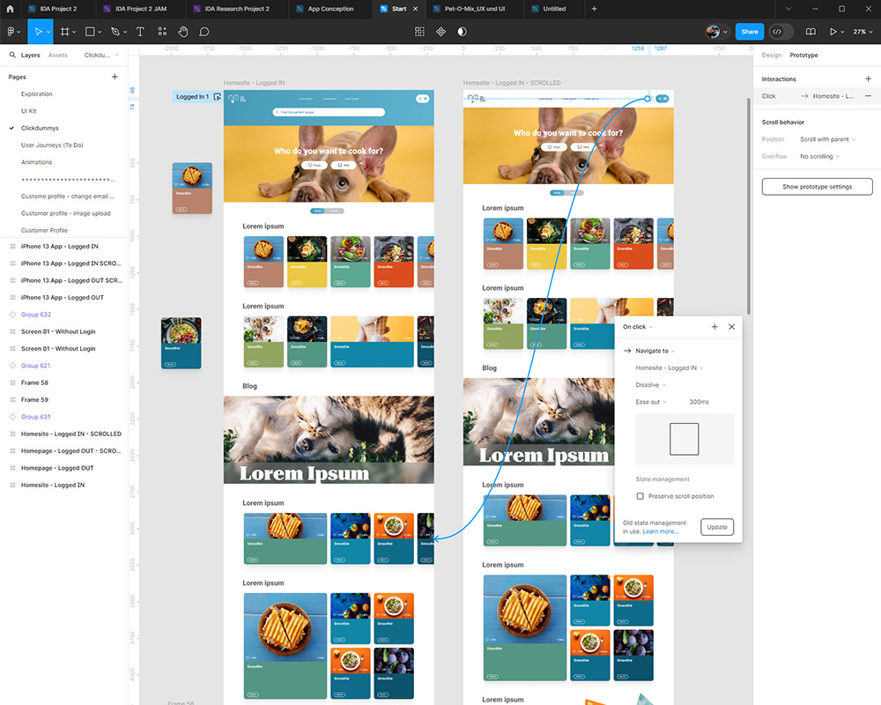The height and width of the screenshot is (705, 881).
Task: Switch to the Assets tab
Action: click(58, 56)
